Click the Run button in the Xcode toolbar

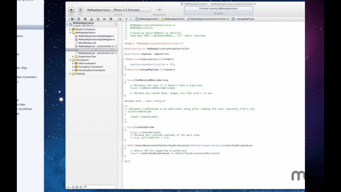pos(71,10)
